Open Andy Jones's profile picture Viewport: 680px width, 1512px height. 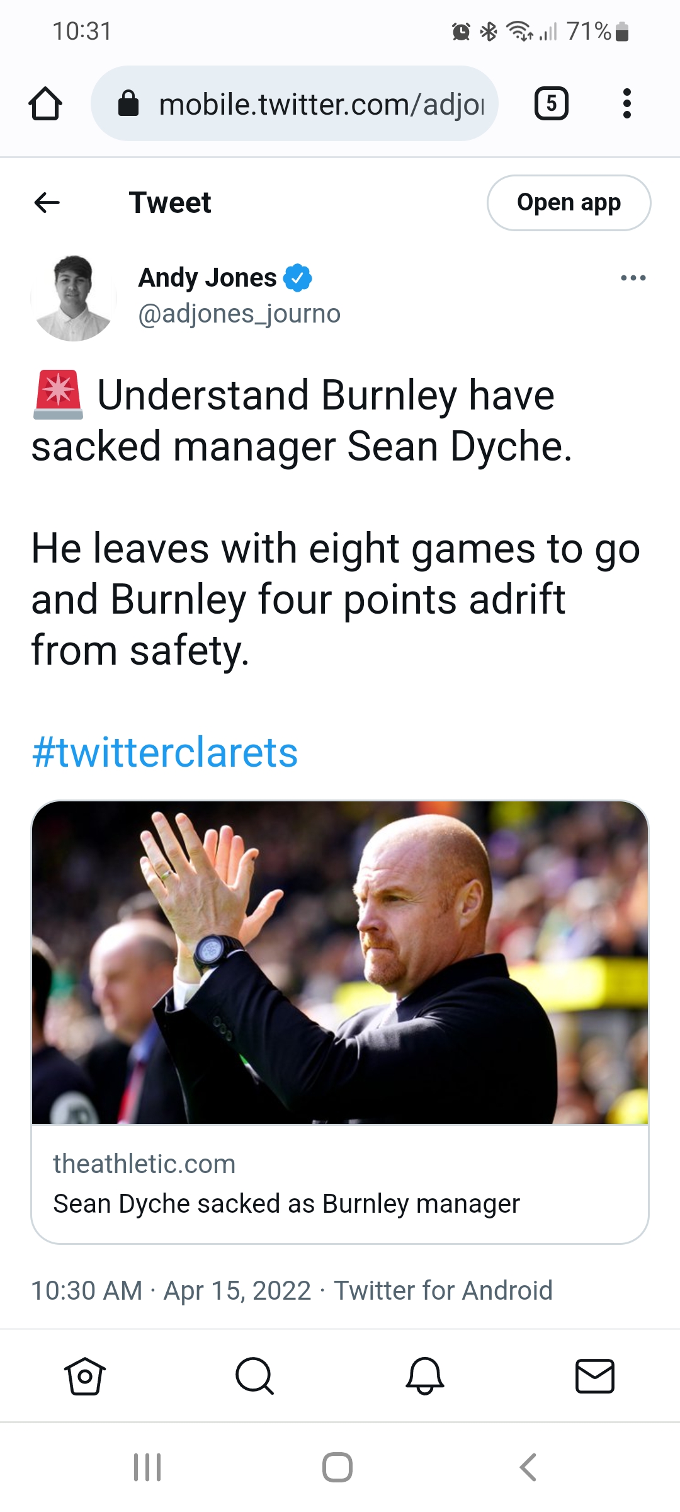[74, 297]
